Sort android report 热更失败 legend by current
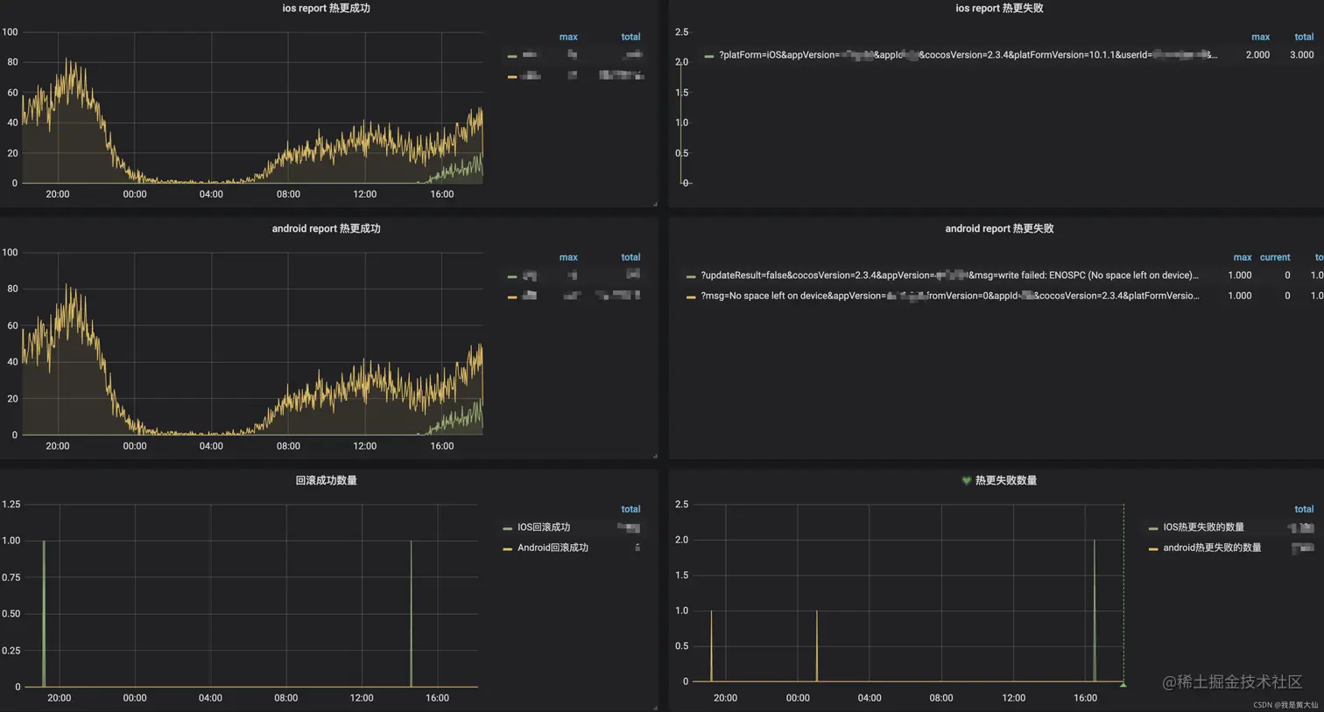Screen dimensions: 1324x712 [1275, 257]
